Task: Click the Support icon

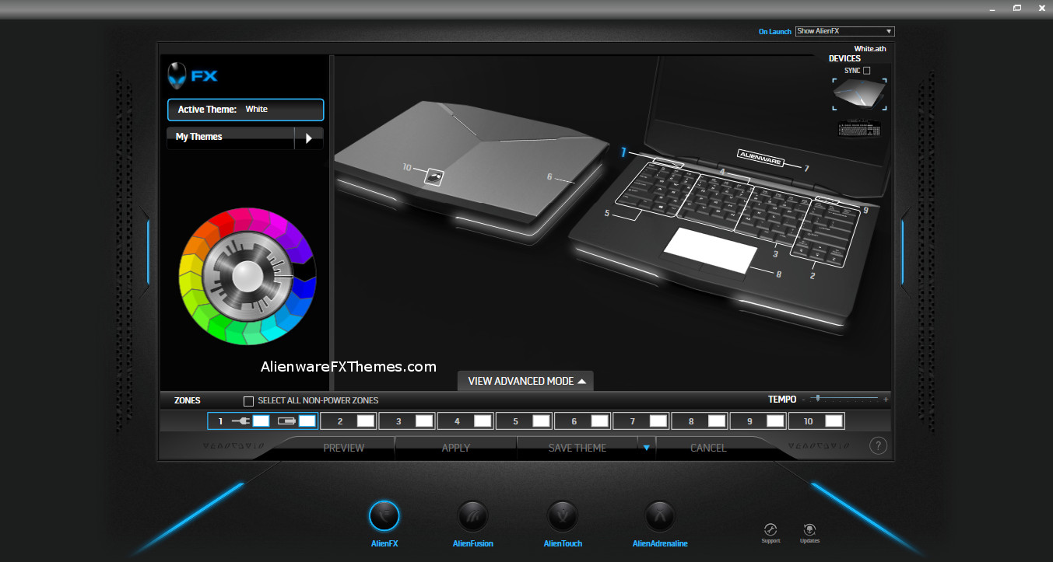Action: (770, 529)
